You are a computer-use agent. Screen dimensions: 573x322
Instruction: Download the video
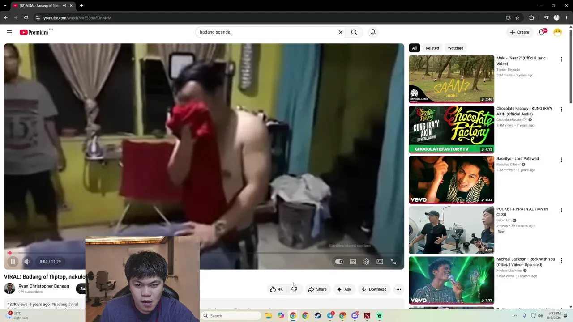coord(374,289)
